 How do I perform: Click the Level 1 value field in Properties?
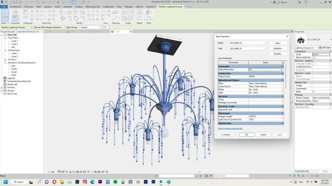(x=321, y=55)
